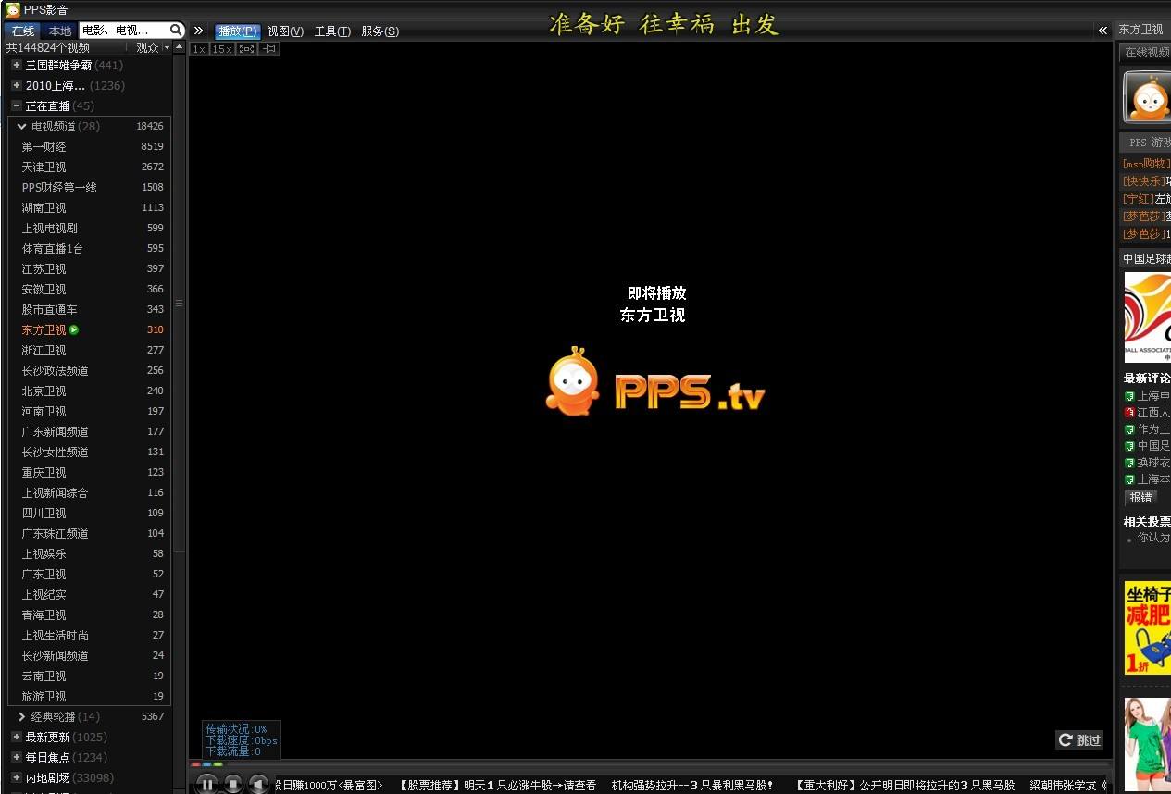Open the 工具(T) menu
The image size is (1171, 794).
click(332, 31)
